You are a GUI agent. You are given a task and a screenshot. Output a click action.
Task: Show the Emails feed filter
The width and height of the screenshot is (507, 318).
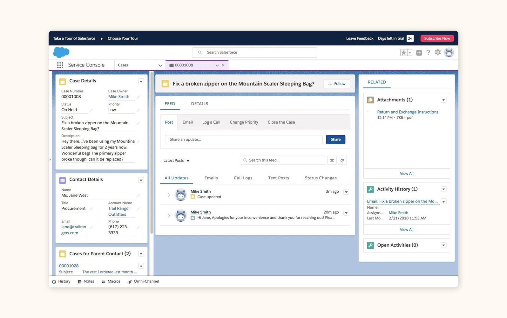coord(211,178)
